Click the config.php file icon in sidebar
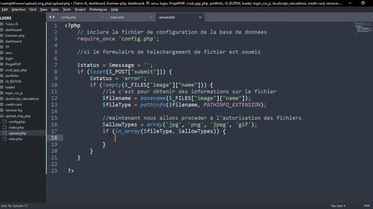 (x=5, y=121)
